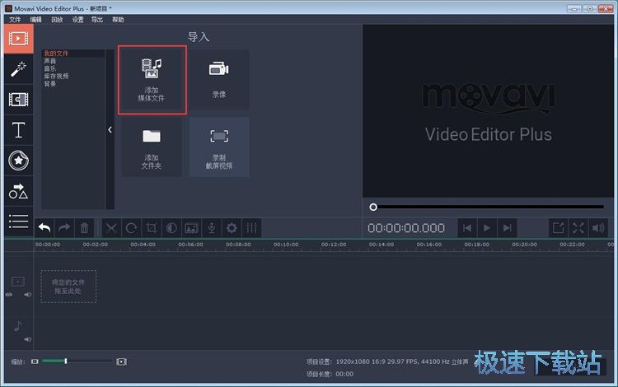Open Color adjustments half-circle icon
This screenshot has width=618, height=387.
click(x=171, y=228)
